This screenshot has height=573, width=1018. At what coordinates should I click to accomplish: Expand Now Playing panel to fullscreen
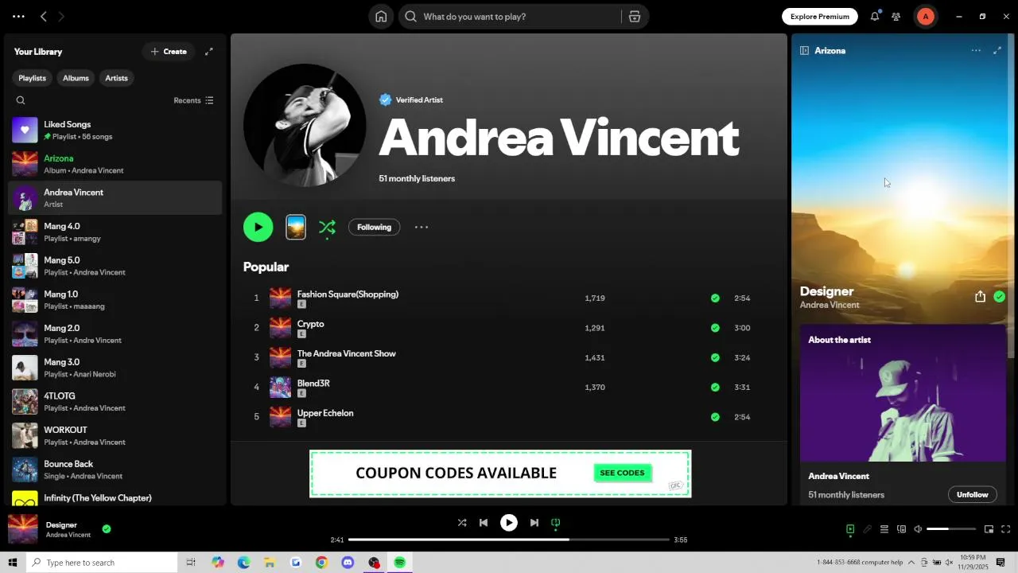coord(997,51)
